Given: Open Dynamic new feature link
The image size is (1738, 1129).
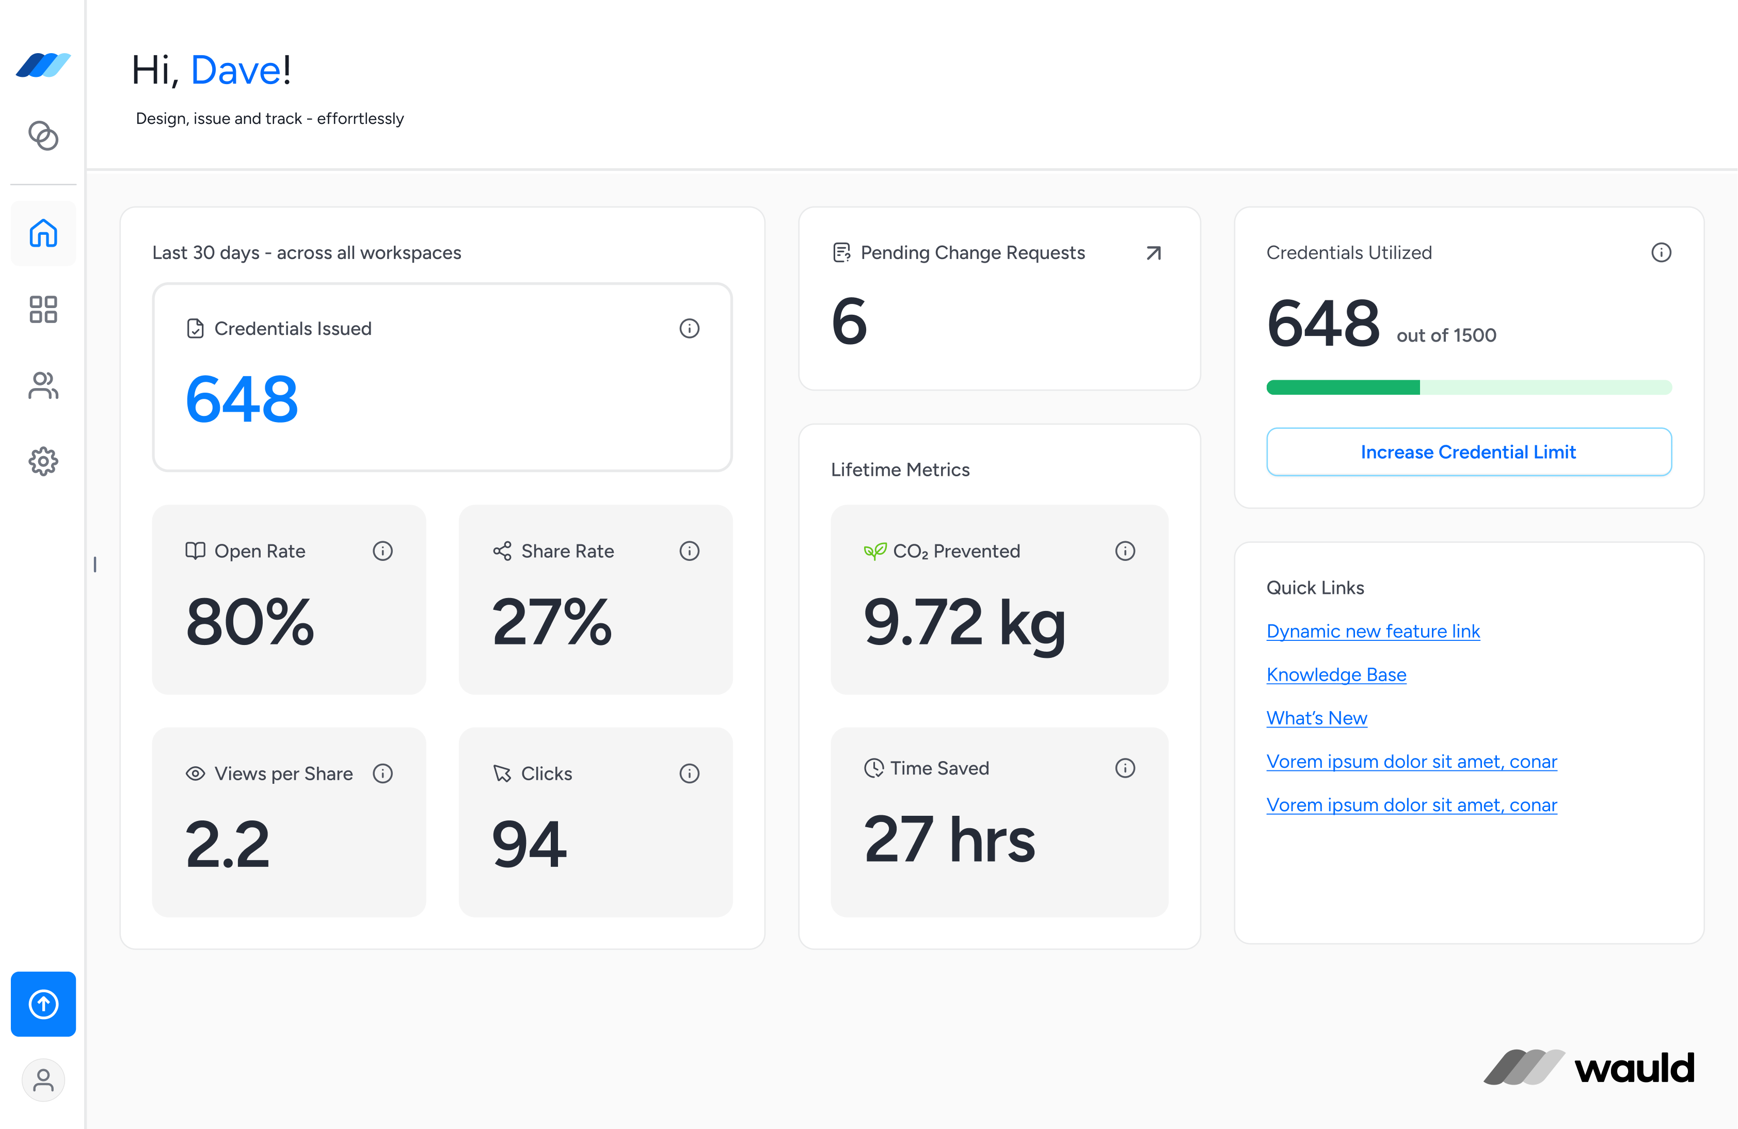Looking at the screenshot, I should tap(1372, 631).
